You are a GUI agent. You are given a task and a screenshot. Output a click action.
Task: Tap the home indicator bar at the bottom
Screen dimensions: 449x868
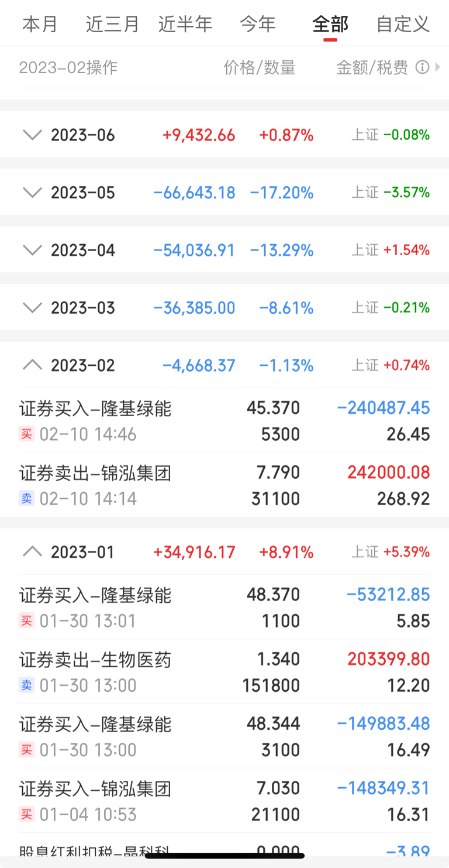pos(224,856)
